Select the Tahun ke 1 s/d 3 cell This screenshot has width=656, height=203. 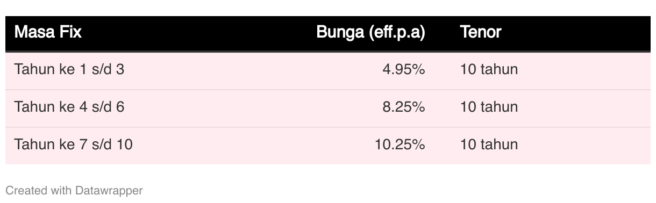[x=69, y=69]
